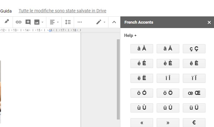
Task: Click the document vertical scrollbar
Action: (119, 79)
